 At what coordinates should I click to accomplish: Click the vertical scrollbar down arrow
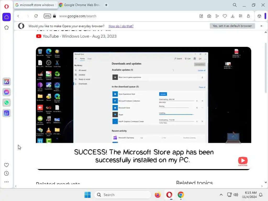click(x=266, y=182)
